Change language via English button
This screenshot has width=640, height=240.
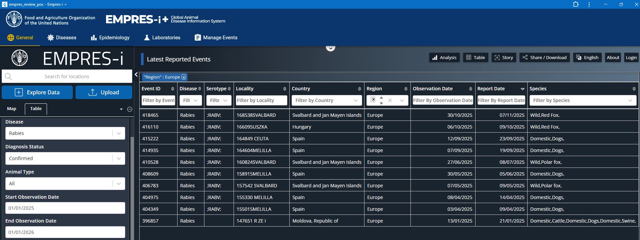tap(587, 57)
